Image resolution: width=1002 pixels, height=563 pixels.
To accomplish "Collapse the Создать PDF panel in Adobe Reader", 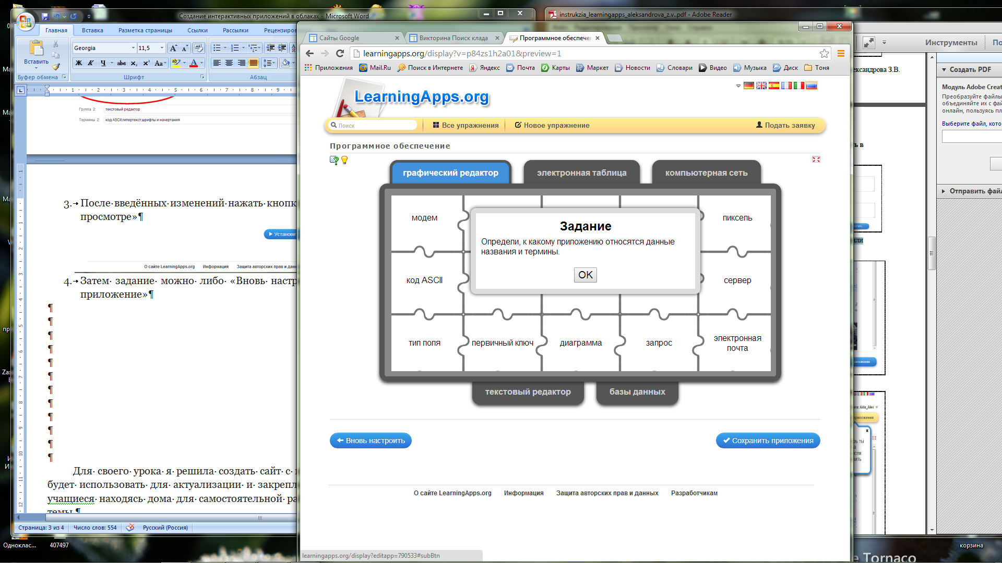I will [944, 69].
